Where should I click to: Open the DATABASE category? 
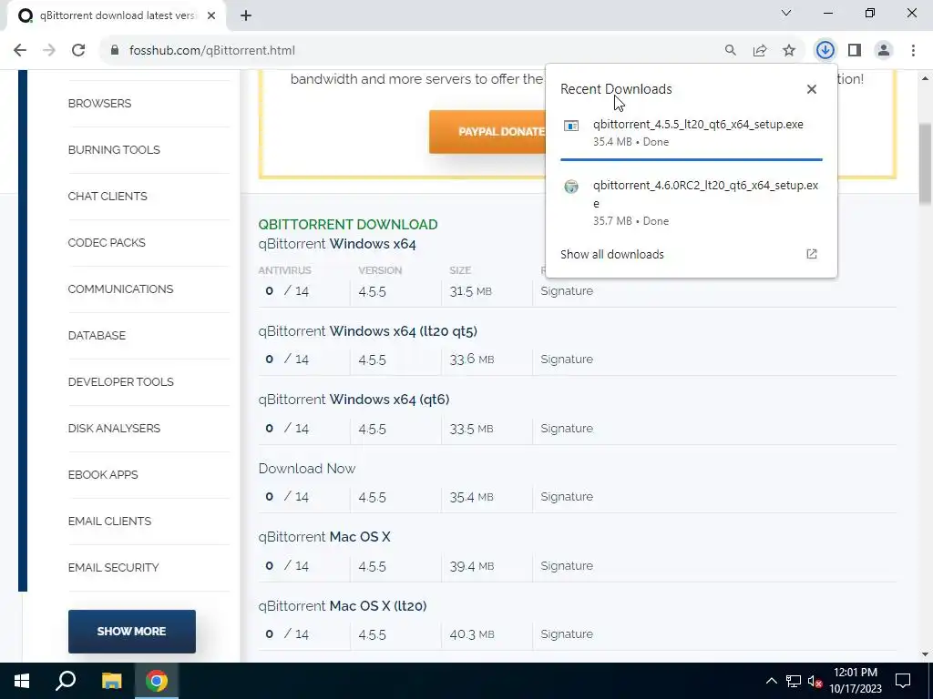(x=97, y=335)
